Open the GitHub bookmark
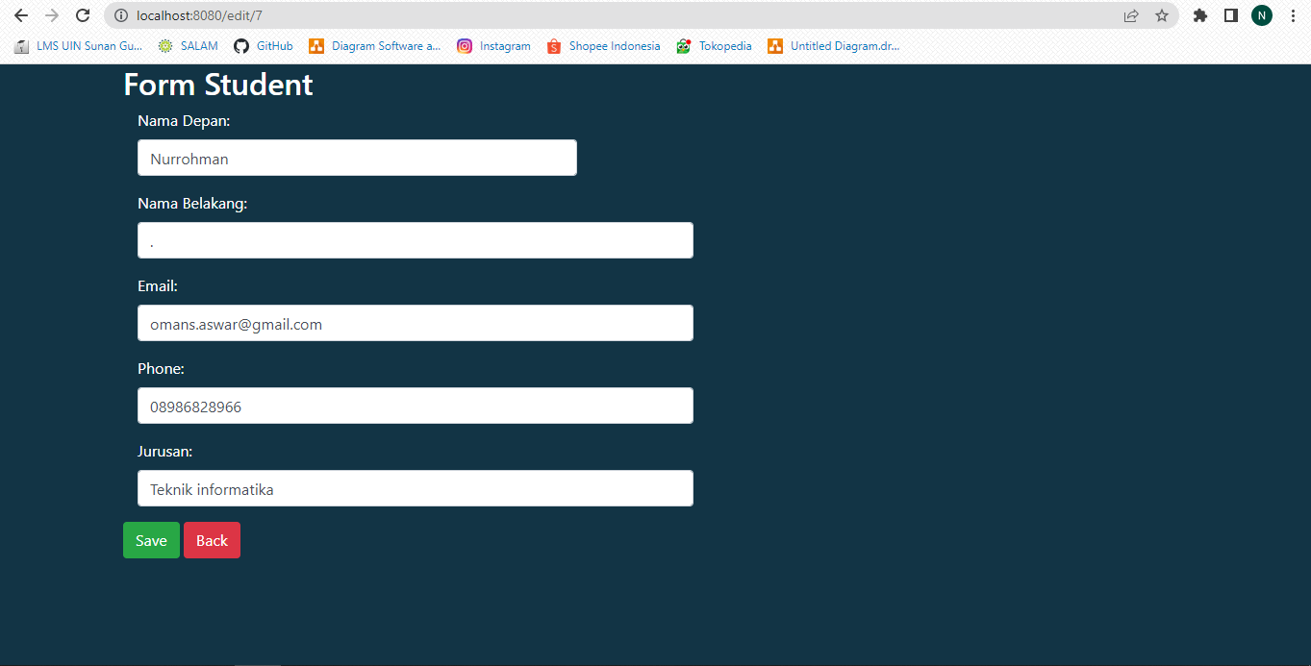This screenshot has width=1311, height=666. click(x=264, y=46)
